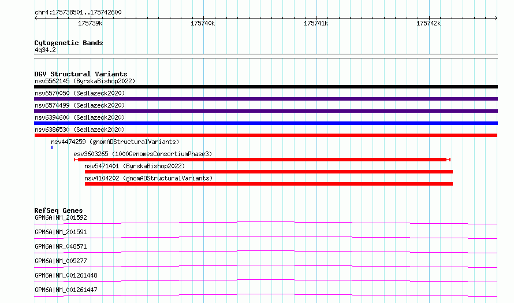Open variant nsv4474259 (gnomADStructuralVariants) label
Viewport: 514px width, 303px height.
pyautogui.click(x=115, y=142)
